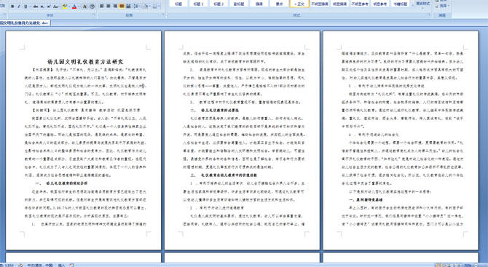Click the 更改样式 button
This screenshot has width=488, height=267.
click(422, 4)
